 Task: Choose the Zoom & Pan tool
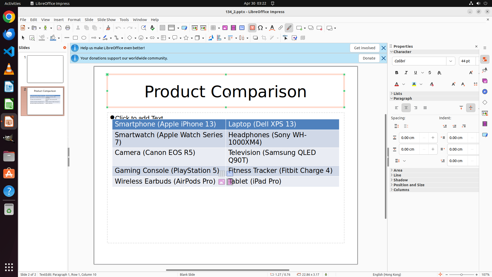tap(32, 38)
